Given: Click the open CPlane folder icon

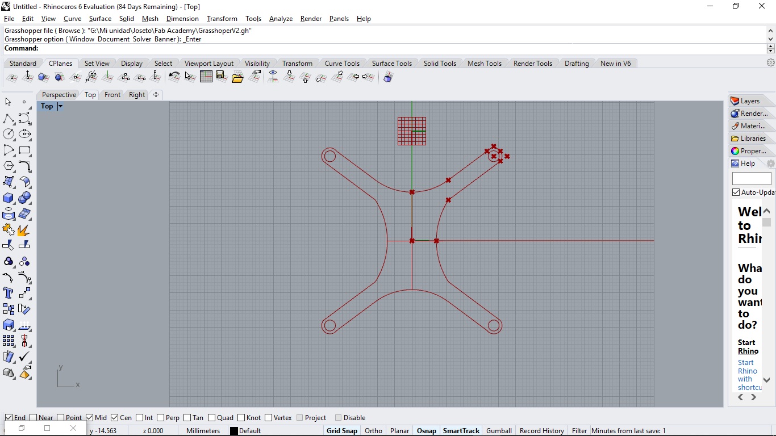Looking at the screenshot, I should 237,77.
